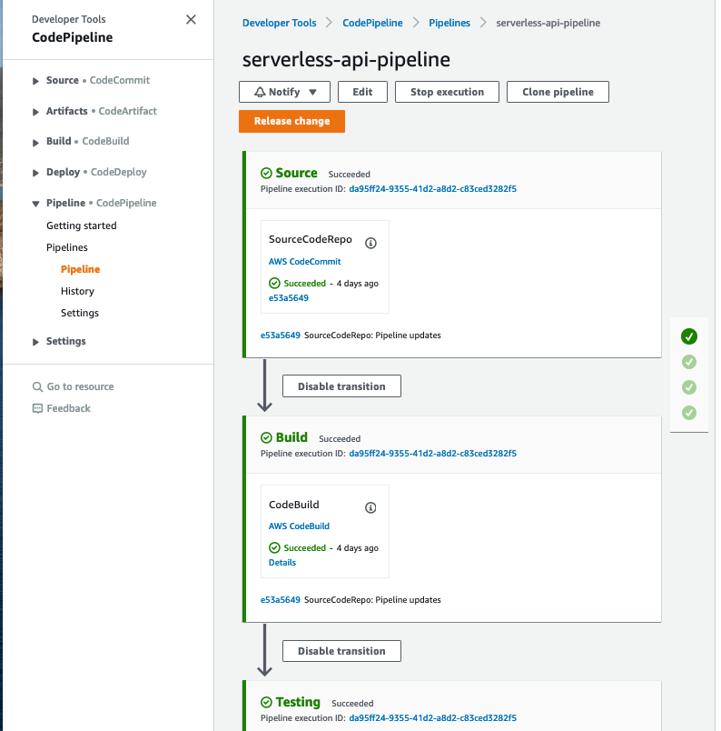Open the History page in sidebar

[77, 291]
